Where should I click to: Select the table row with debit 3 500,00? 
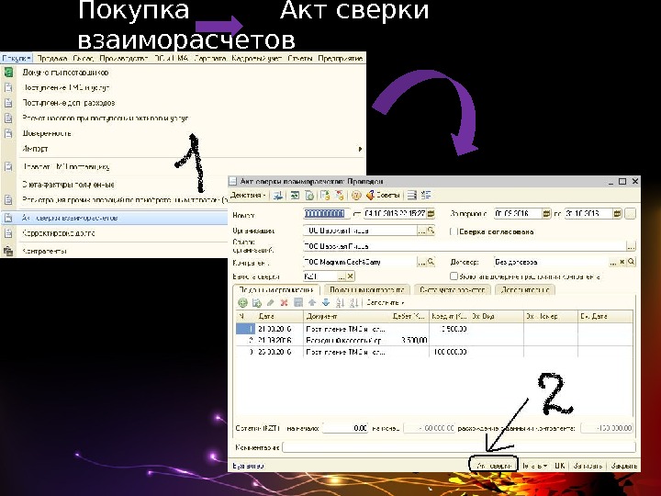click(434, 340)
